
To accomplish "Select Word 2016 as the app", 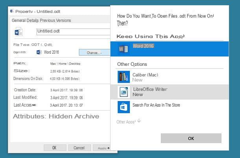I will coord(170,49).
